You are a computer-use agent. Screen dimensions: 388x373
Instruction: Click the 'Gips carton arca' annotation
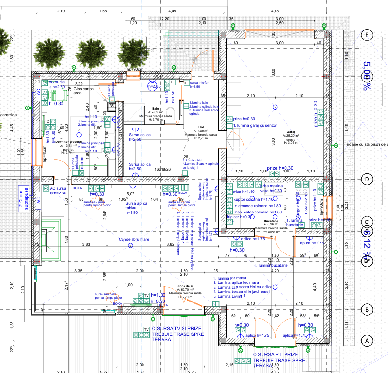[84, 91]
